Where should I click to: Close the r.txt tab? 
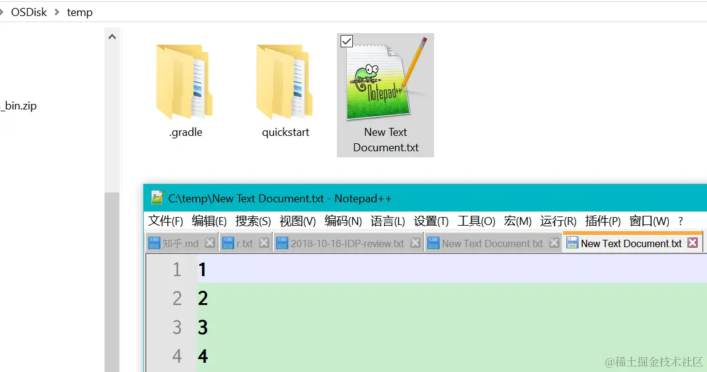pyautogui.click(x=264, y=243)
